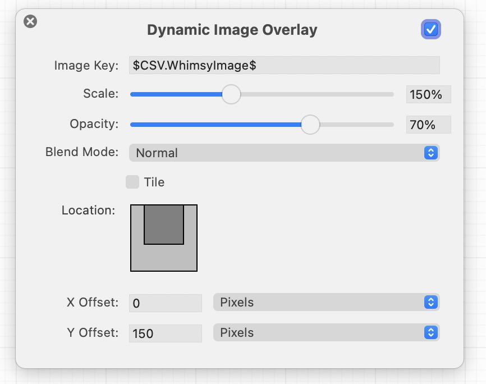
Task: Click the Tile label text
Action: 154,182
